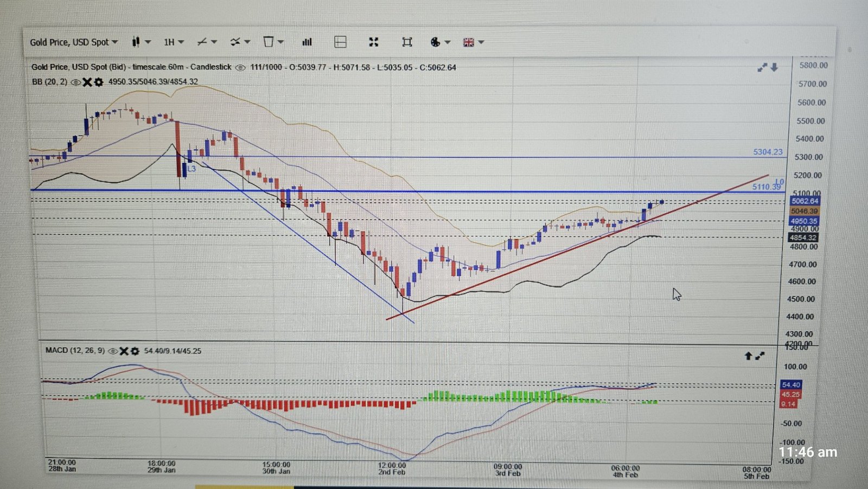
Task: Click the 5800.00 price axis label
Action: [813, 65]
